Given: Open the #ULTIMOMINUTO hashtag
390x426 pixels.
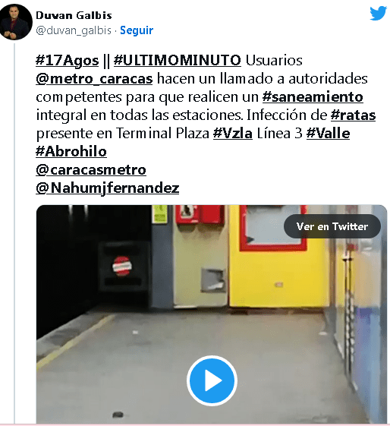Looking at the screenshot, I should [x=178, y=60].
